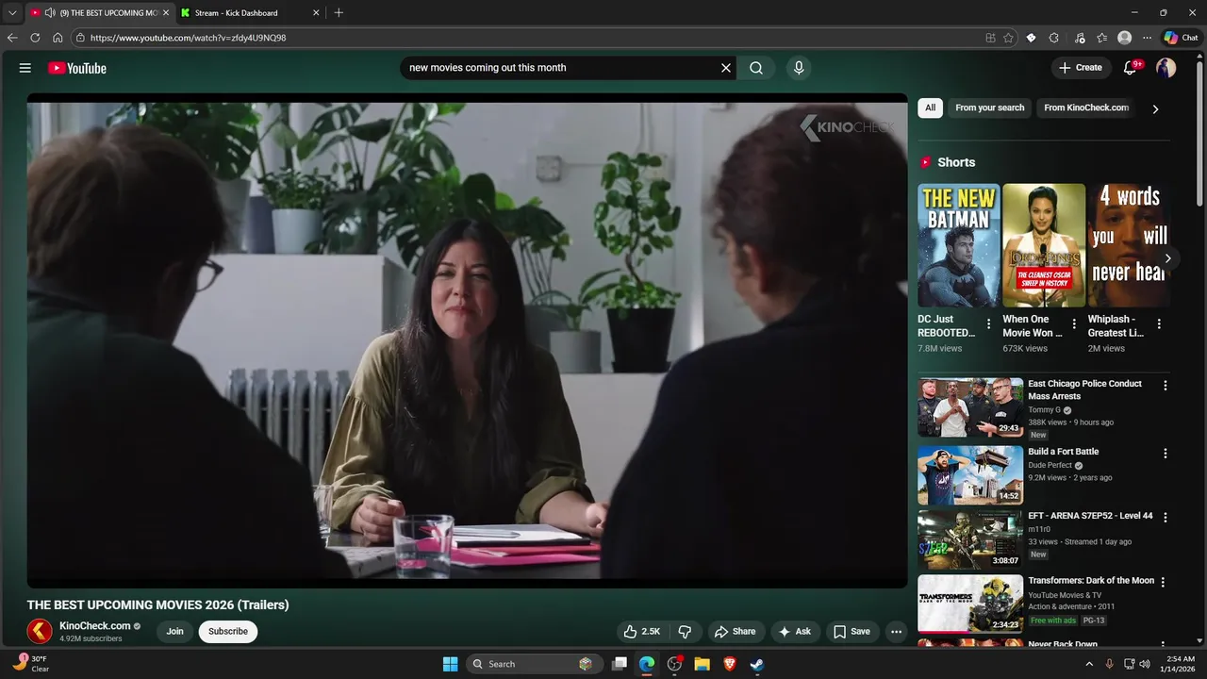Viewport: 1207px width, 679px height.
Task: Open options for Build a Fort Battle
Action: [x=1166, y=453]
